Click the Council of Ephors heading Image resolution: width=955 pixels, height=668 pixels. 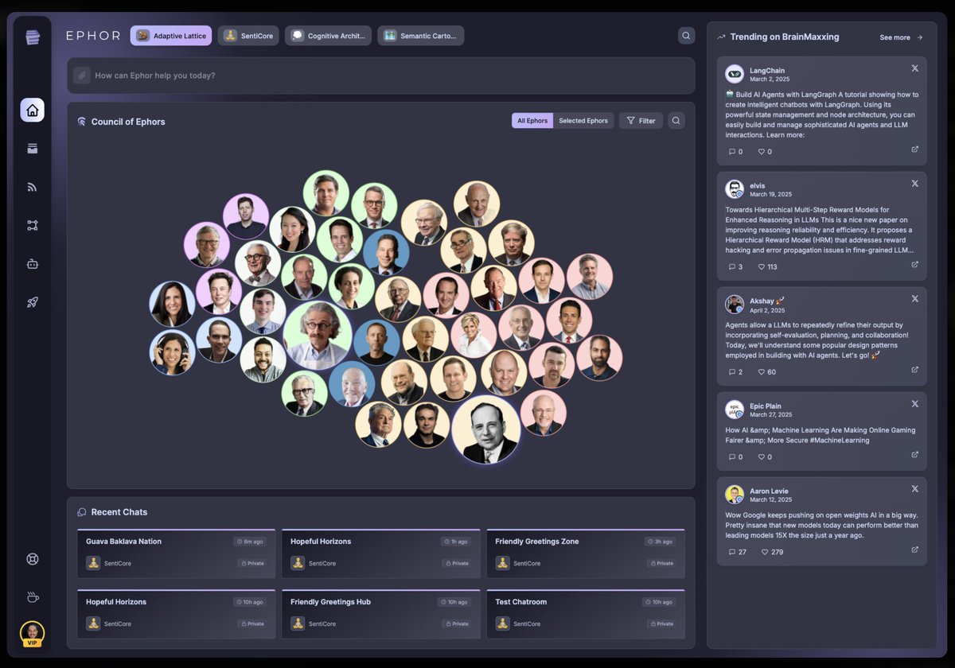pyautogui.click(x=128, y=122)
